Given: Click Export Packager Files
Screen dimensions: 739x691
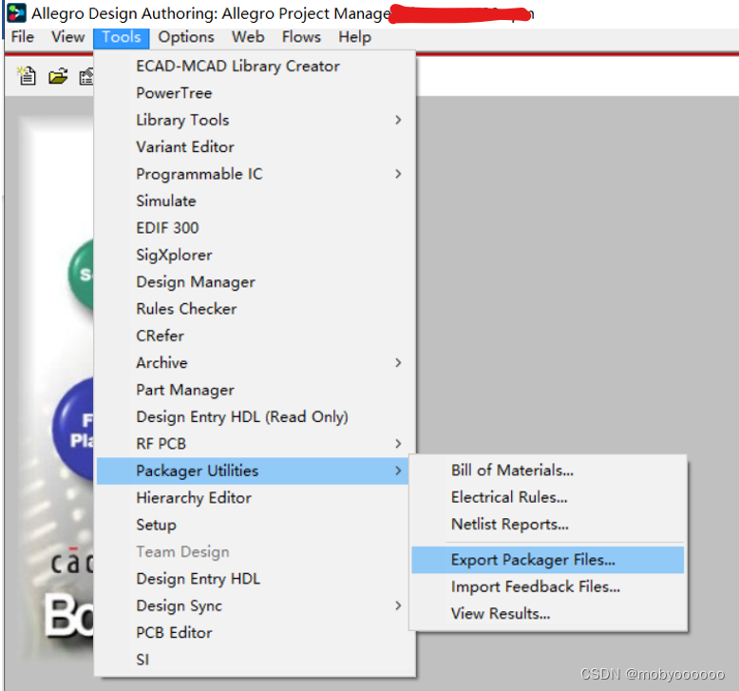Looking at the screenshot, I should [548, 560].
